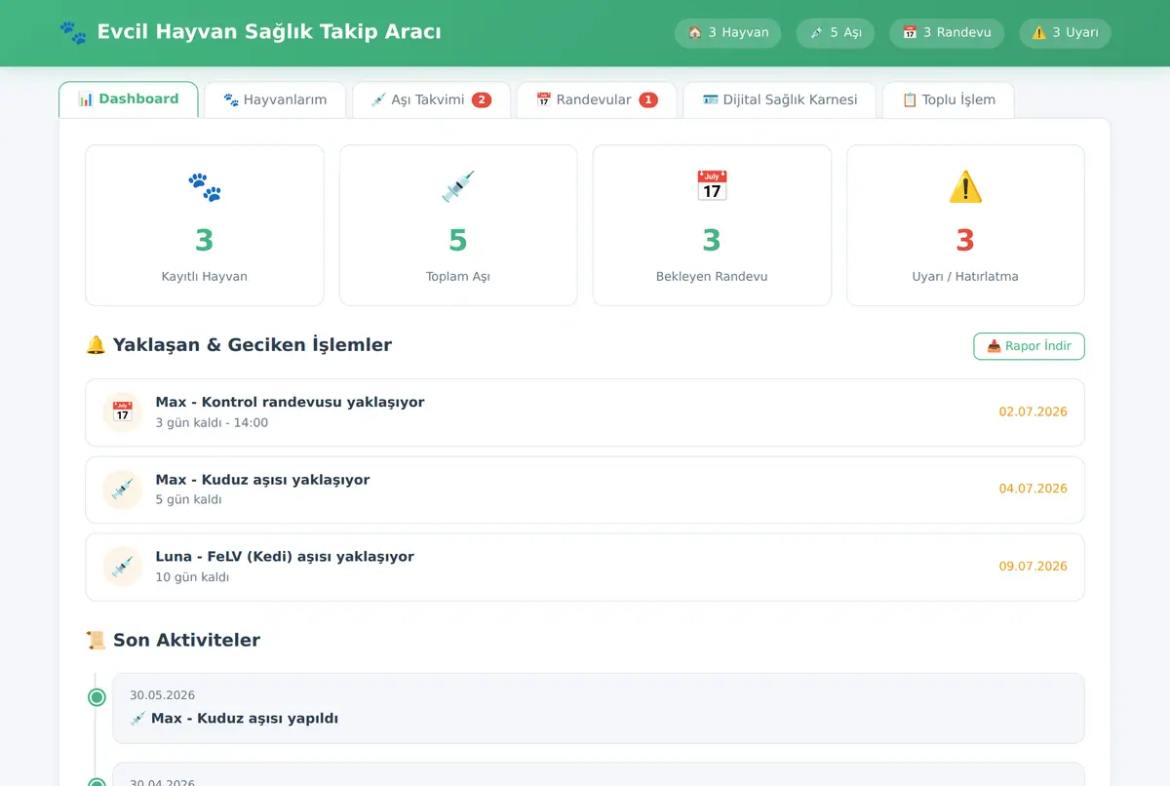
Task: Select the Max Kuduz aşısı yaklaşıyor row
Action: (x=585, y=490)
